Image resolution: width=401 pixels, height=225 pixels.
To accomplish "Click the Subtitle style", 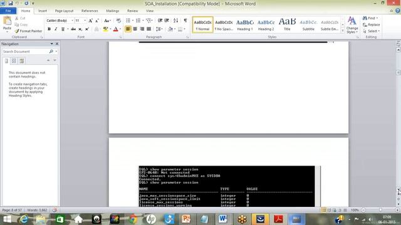I will point(308,25).
